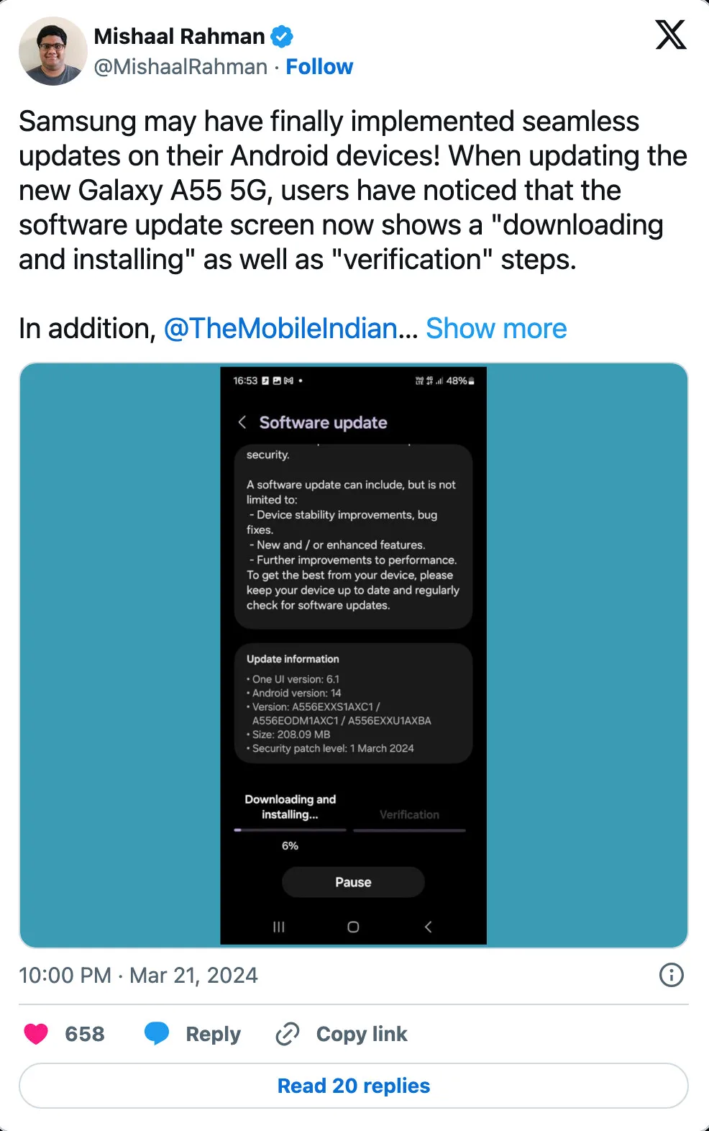Click the download progress bar at 6%
709x1131 pixels.
click(291, 830)
